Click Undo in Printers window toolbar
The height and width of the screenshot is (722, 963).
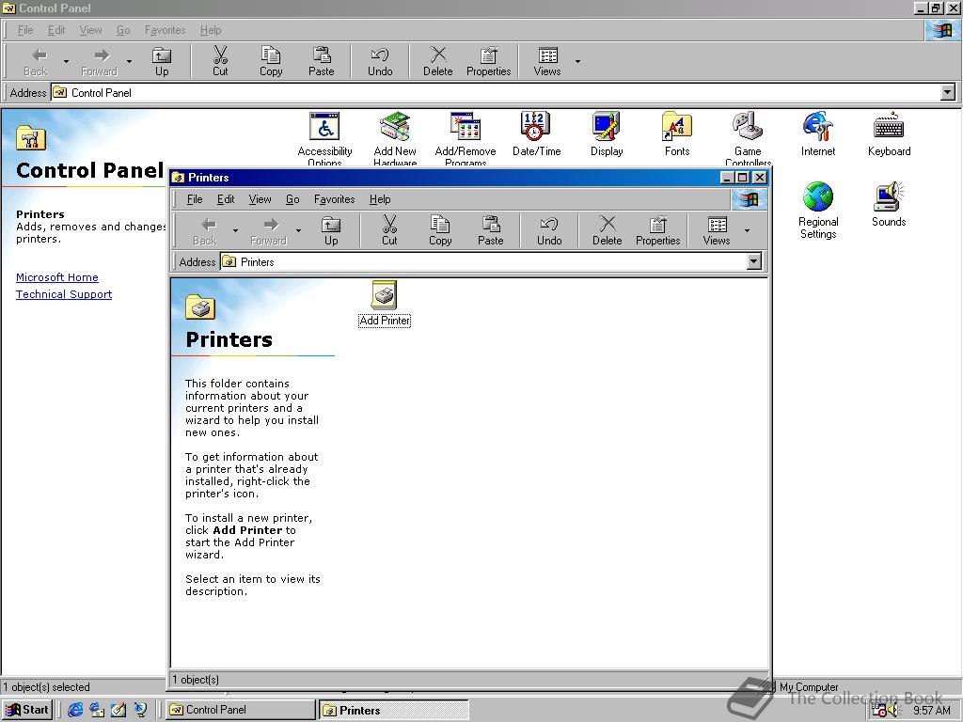[x=549, y=231]
